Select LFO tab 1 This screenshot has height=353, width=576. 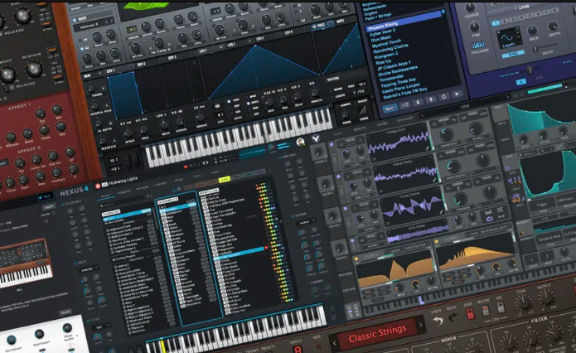pyautogui.click(x=496, y=23)
